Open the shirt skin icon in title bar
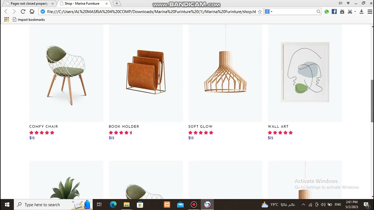This screenshot has height=210, width=374. point(348,3)
